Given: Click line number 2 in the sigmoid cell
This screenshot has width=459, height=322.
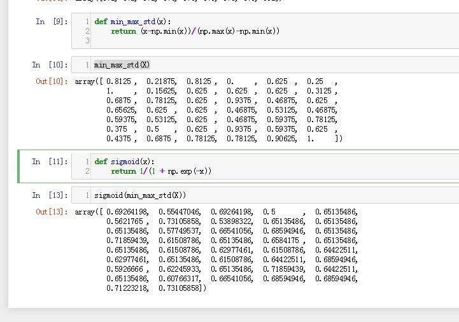Looking at the screenshot, I should click(87, 171).
